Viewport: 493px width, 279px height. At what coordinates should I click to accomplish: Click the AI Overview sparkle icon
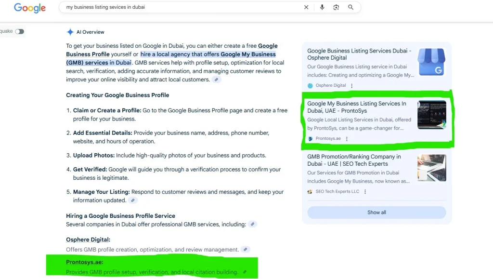pos(70,32)
